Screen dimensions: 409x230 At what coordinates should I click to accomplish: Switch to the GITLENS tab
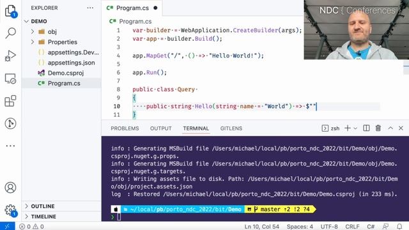tap(231, 128)
